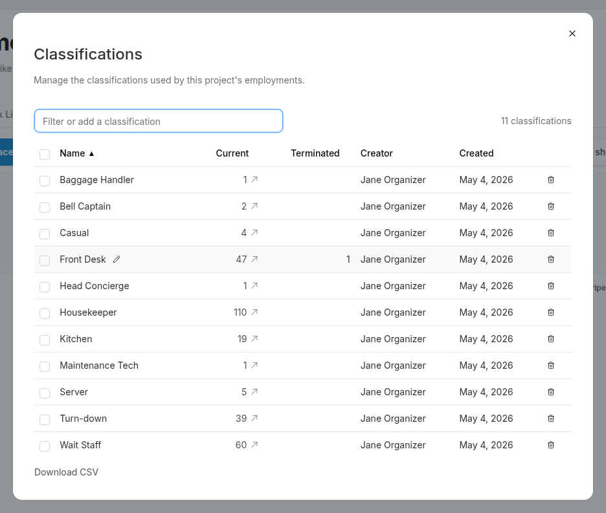Screen dimensions: 606x513
Task: Click the Maintenance Tech name
Action: (99, 366)
